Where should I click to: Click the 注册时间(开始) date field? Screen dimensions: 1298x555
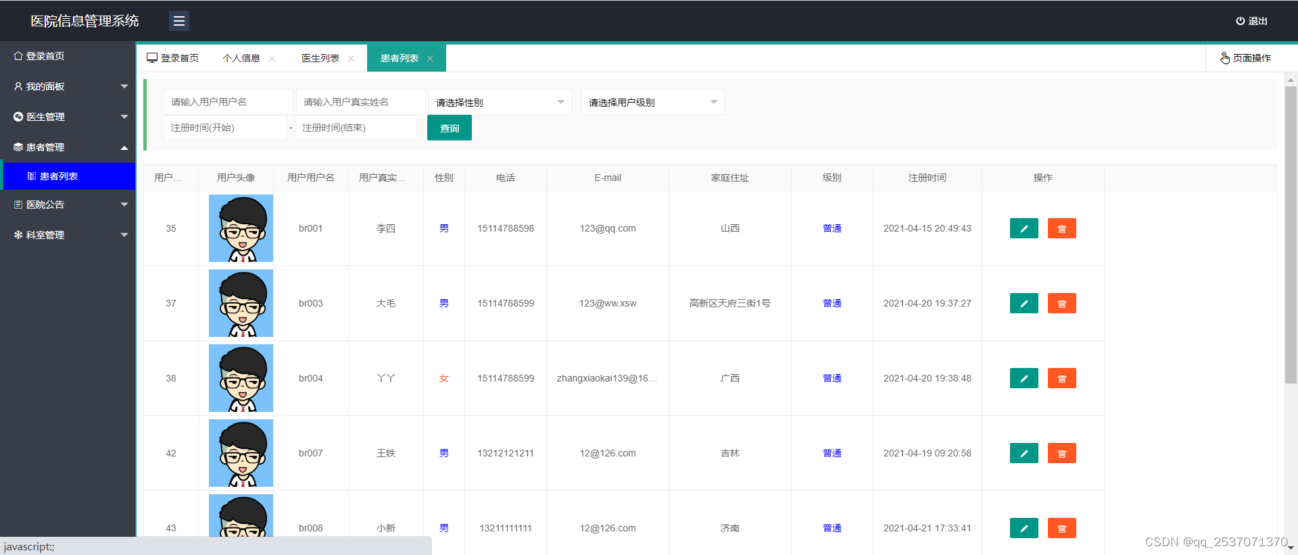[225, 128]
